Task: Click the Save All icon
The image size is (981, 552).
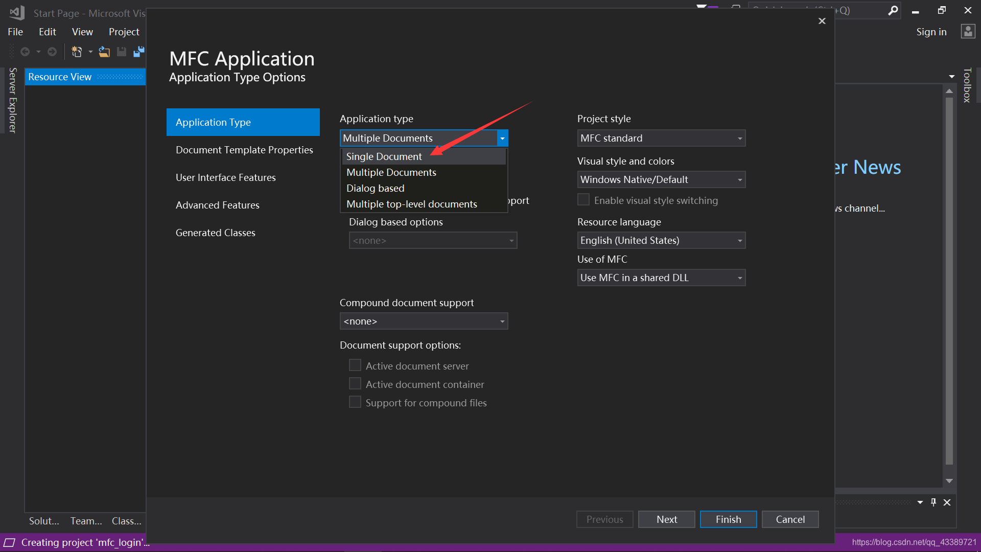Action: point(139,52)
